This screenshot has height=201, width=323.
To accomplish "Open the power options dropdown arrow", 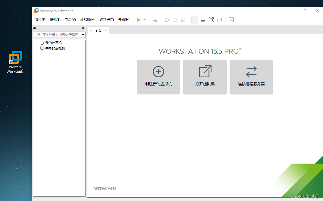I will coord(145,20).
